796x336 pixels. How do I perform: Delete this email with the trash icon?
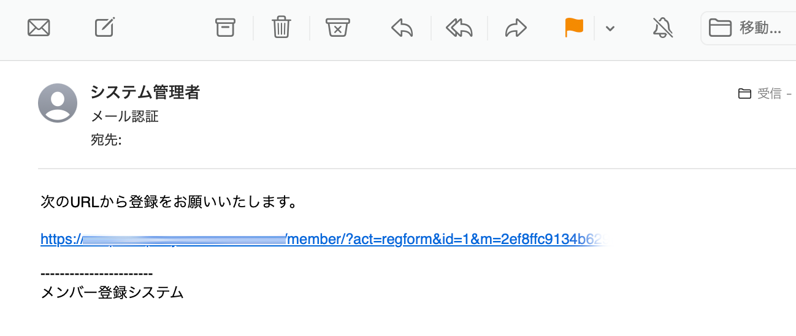coord(281,28)
